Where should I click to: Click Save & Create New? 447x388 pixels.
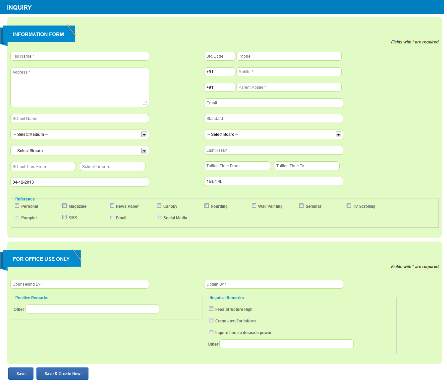click(x=62, y=373)
